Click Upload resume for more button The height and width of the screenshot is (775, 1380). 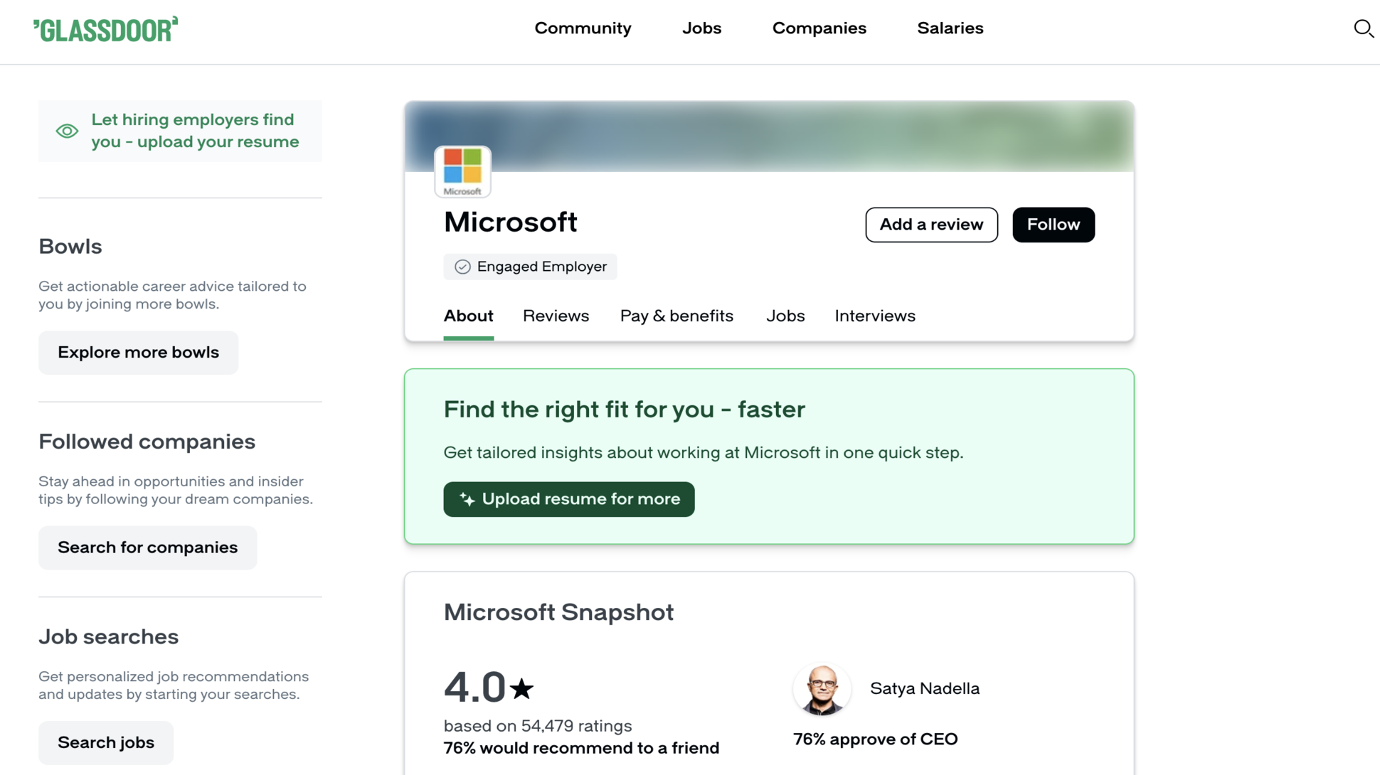[568, 499]
